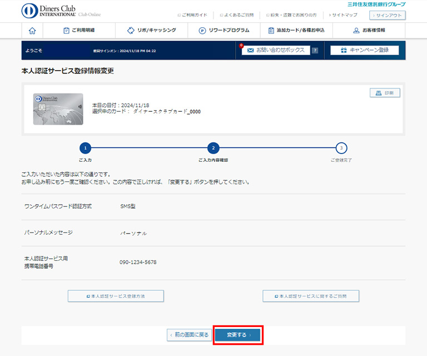This screenshot has height=356, width=427.
Task: Open 紛失・盗難でお困りの方 link
Action: (292, 15)
